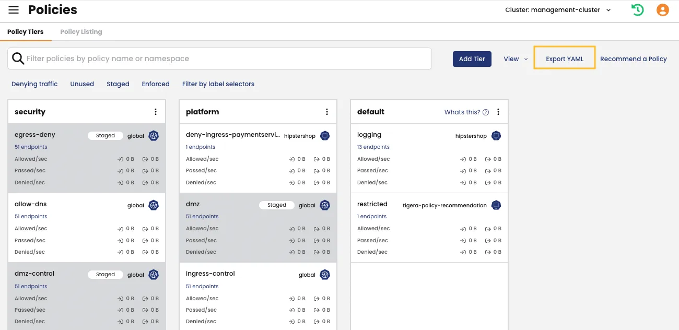Viewport: 679px width, 330px height.
Task: Click the 'Whats this?' help icon on default tier
Action: pyautogui.click(x=485, y=112)
